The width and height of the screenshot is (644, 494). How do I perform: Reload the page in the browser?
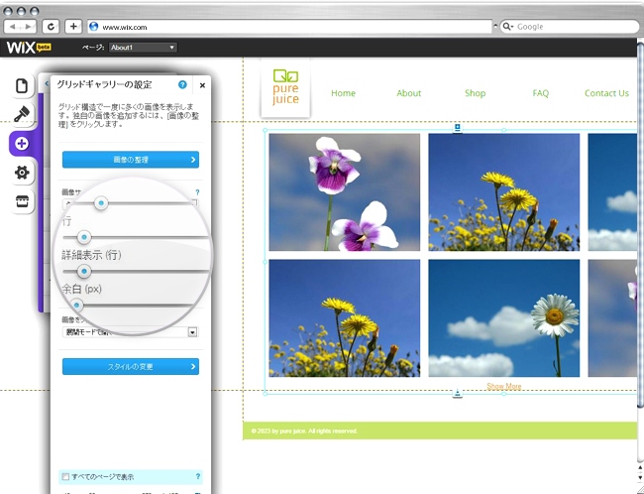coord(51,27)
